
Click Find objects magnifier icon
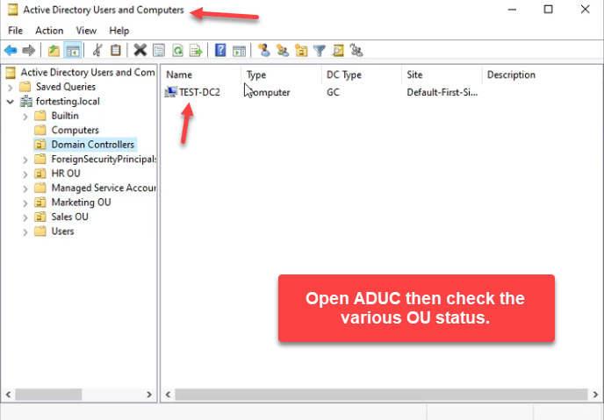click(338, 50)
